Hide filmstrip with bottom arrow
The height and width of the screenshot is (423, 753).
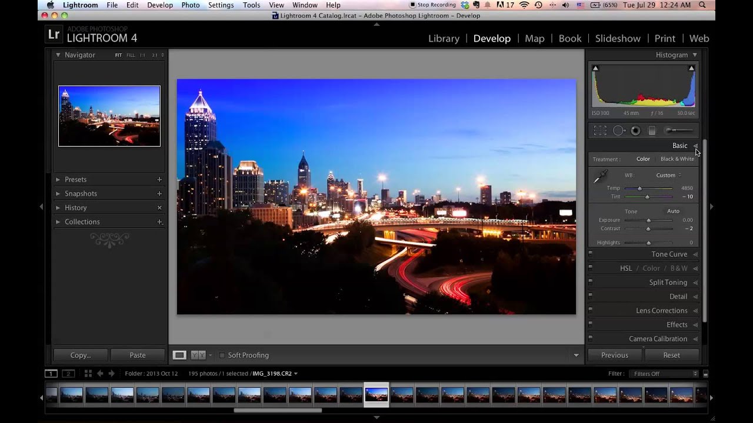[376, 418]
